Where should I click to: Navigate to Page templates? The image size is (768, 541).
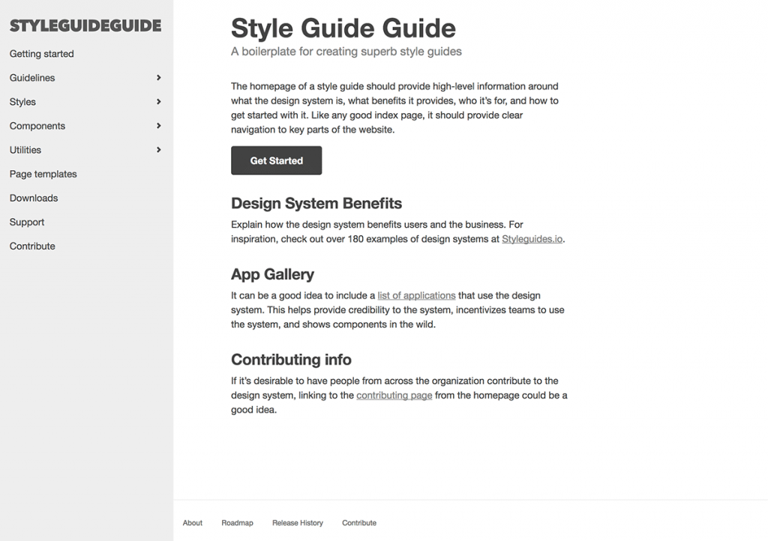(43, 174)
